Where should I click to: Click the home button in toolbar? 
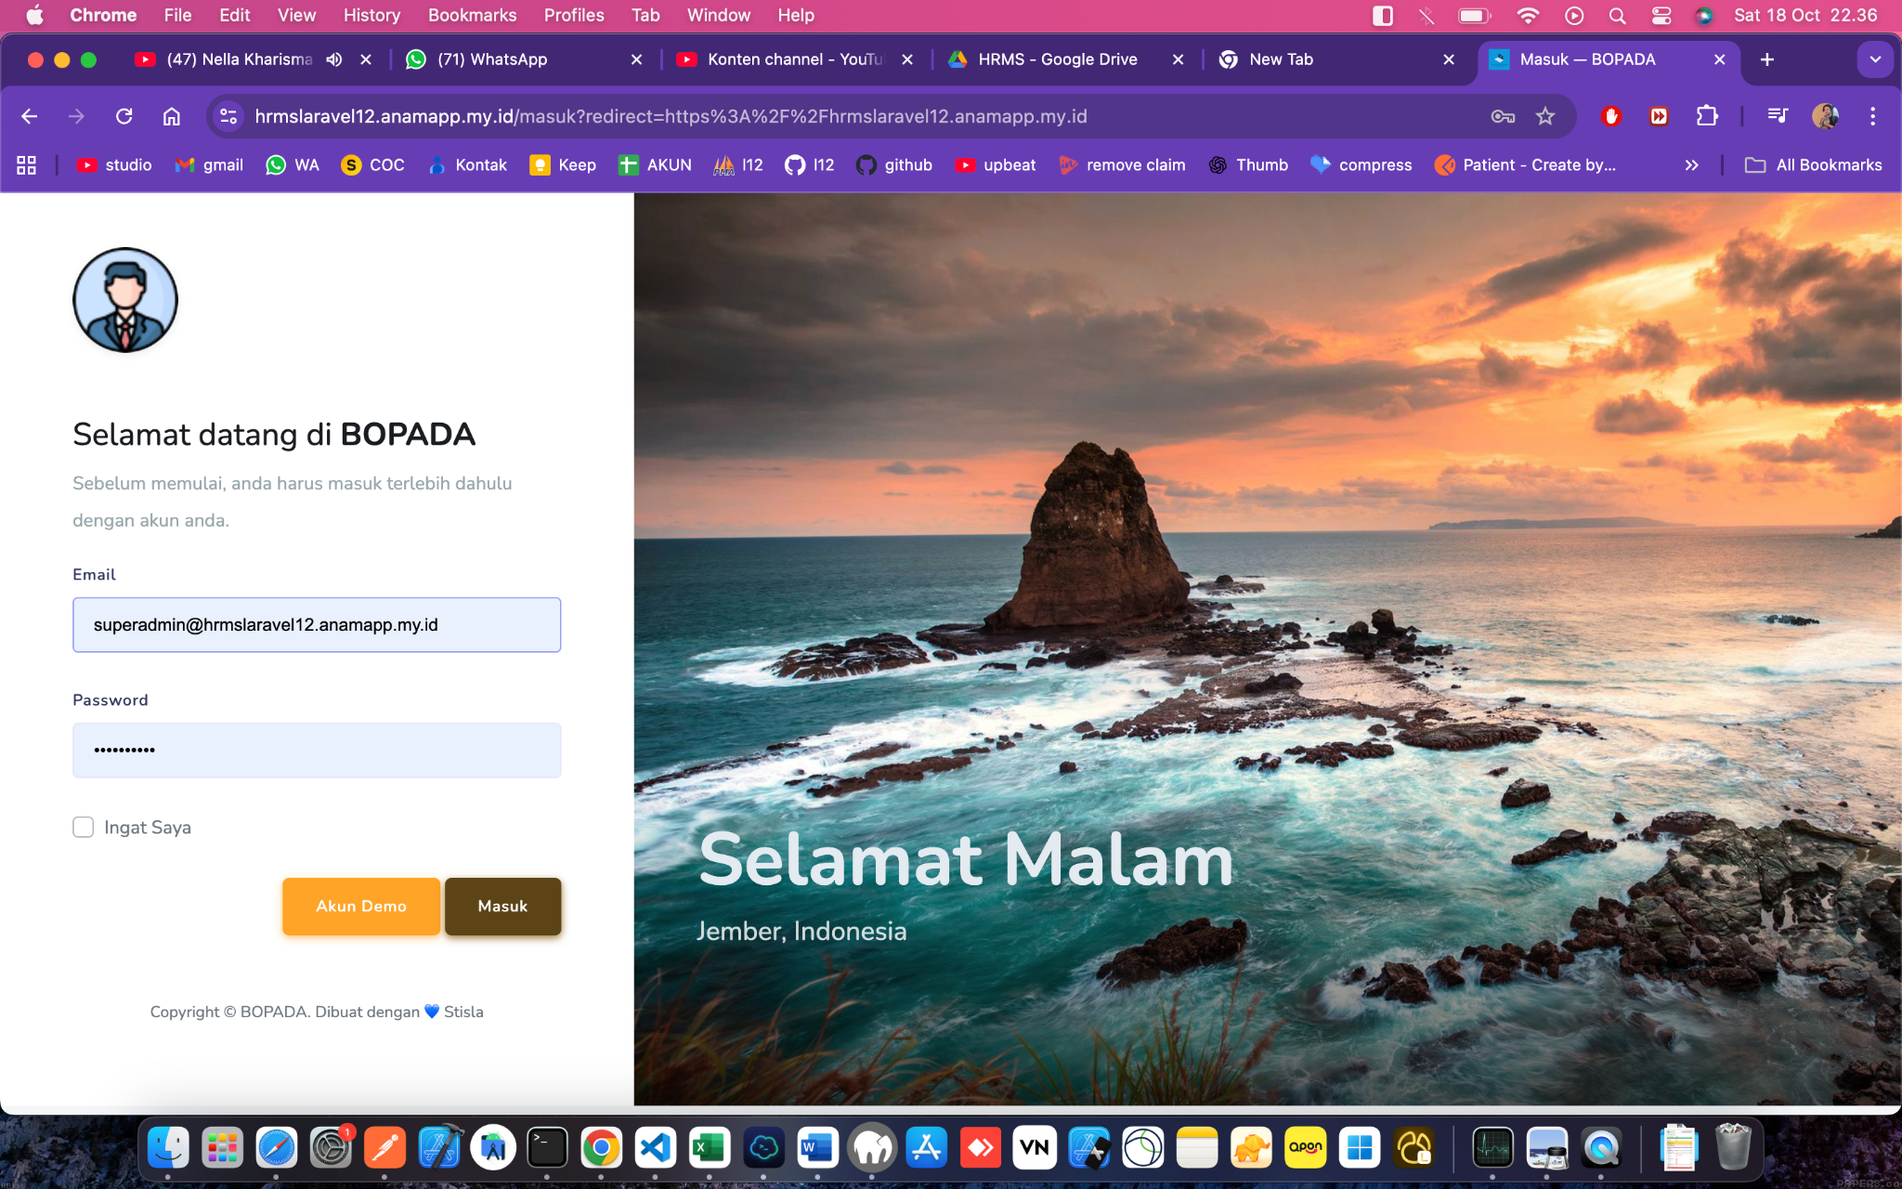coord(172,116)
